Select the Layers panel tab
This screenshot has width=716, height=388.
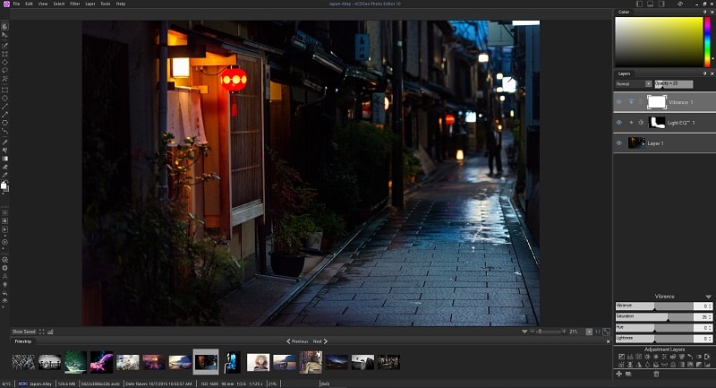point(624,73)
